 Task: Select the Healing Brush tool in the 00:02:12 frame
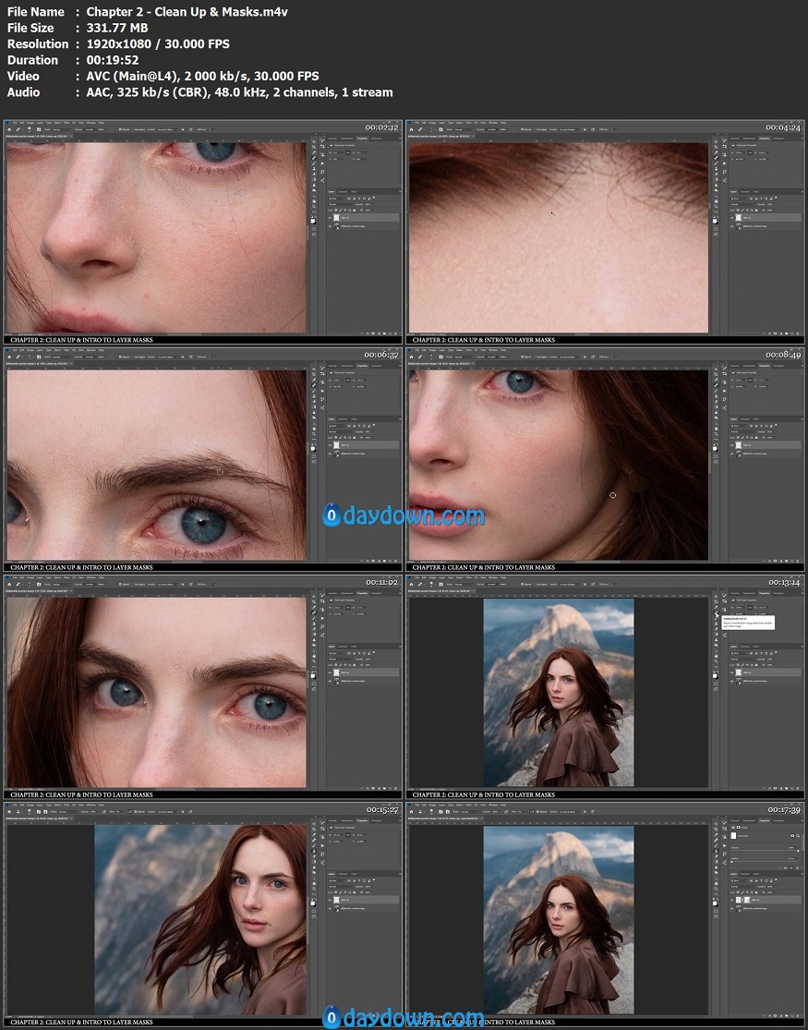coord(314,158)
